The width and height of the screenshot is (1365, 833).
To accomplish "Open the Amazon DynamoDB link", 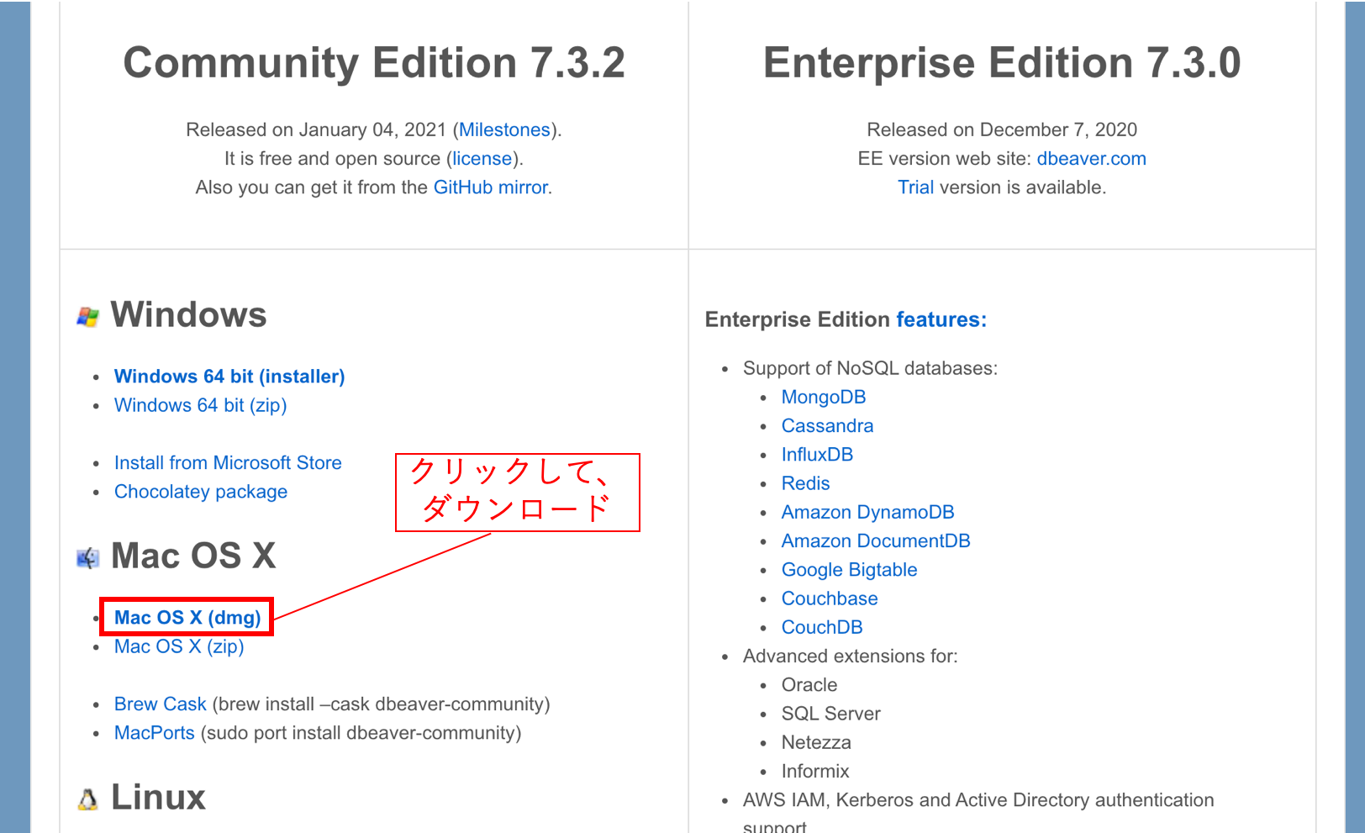I will coord(867,512).
